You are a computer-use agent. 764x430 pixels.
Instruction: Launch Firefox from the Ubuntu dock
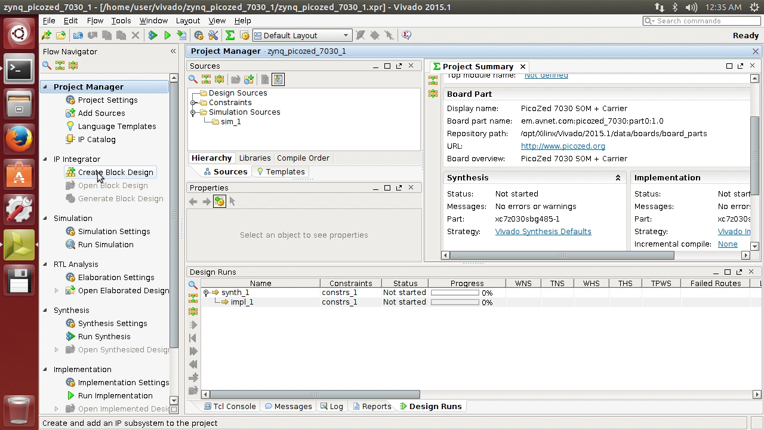coord(19,140)
